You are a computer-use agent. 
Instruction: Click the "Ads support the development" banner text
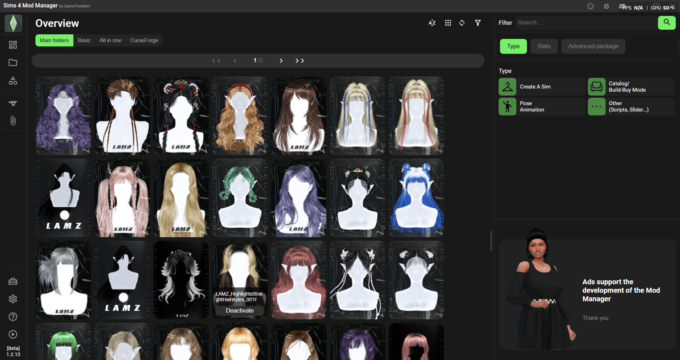[x=621, y=290]
